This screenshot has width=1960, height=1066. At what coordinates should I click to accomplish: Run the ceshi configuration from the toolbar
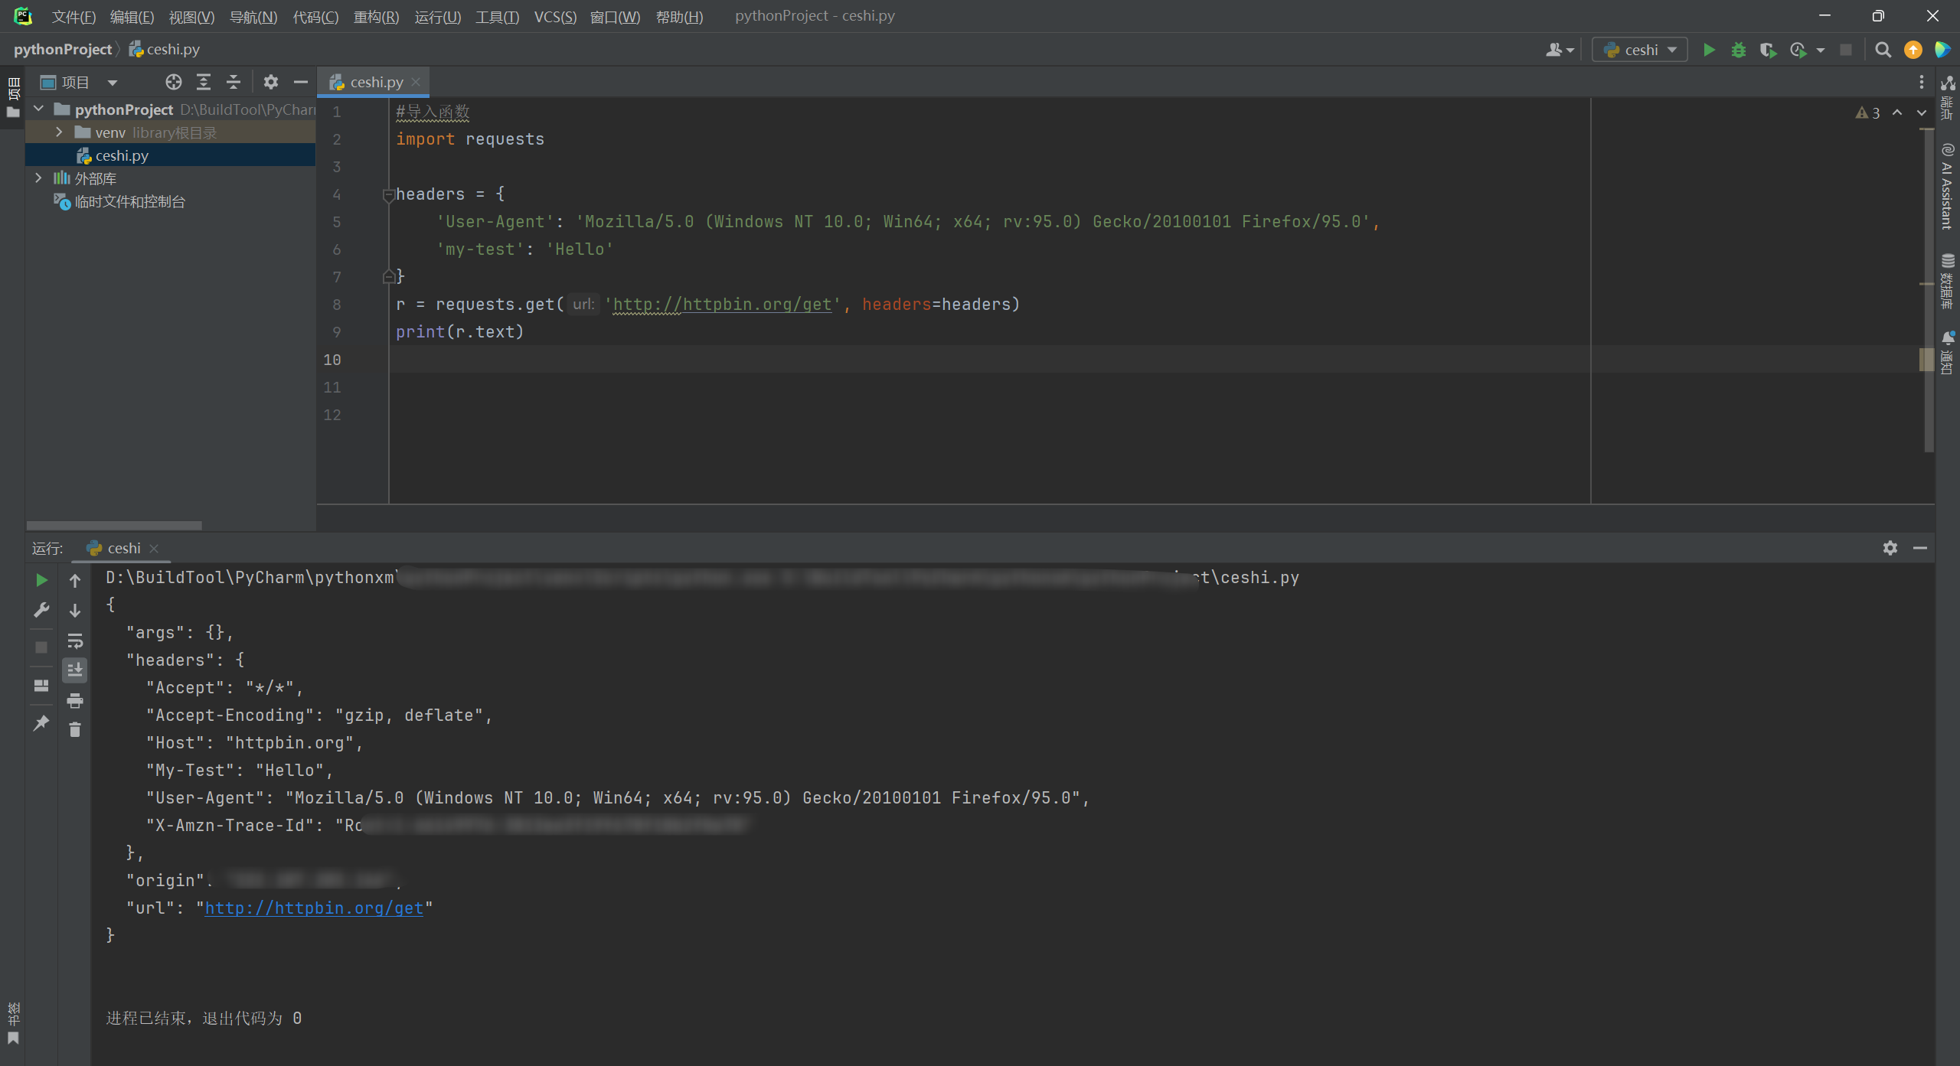click(1709, 50)
